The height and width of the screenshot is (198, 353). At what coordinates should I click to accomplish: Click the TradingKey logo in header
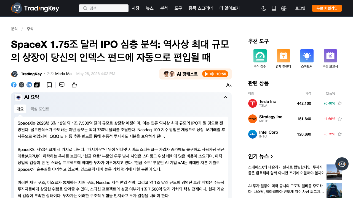(x=35, y=8)
